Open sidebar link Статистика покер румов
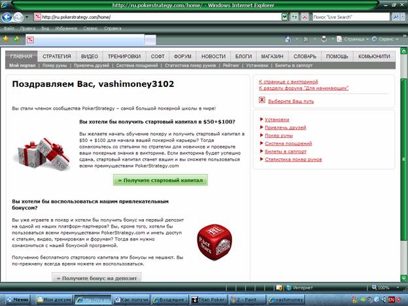408x306 pixels. coord(293,160)
